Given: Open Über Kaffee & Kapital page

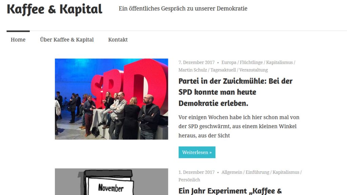Looking at the screenshot, I should point(67,40).
